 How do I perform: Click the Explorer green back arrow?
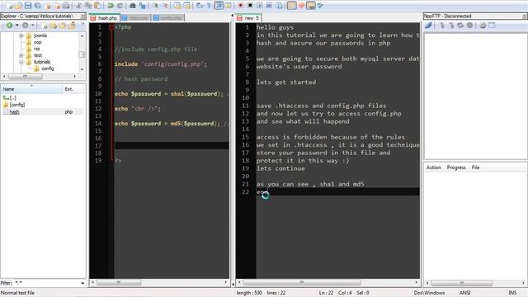click(9, 26)
